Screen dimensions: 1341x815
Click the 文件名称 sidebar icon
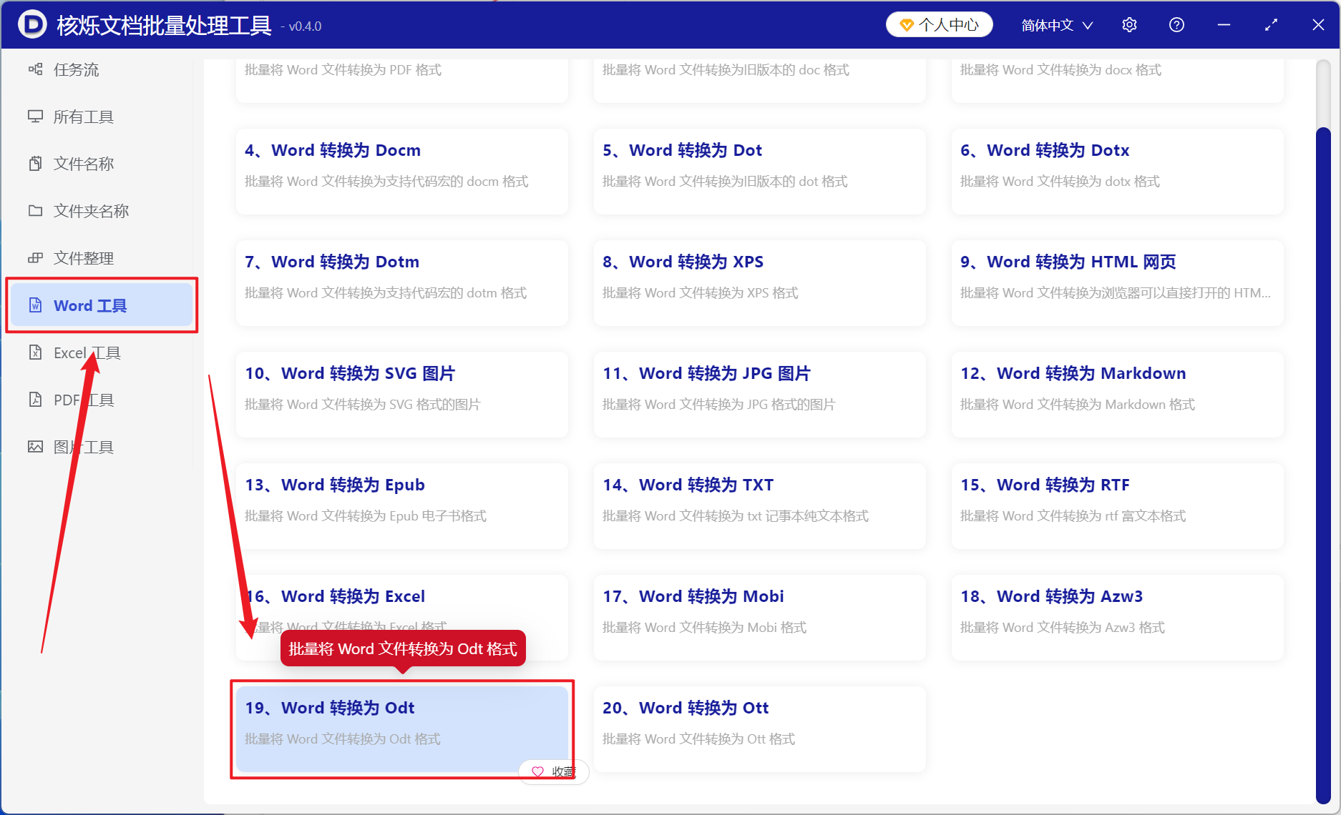click(35, 164)
